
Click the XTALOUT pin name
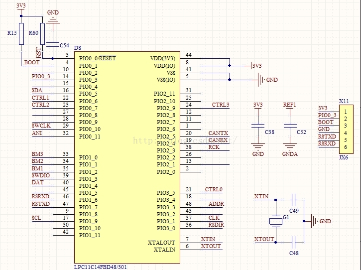(161, 243)
